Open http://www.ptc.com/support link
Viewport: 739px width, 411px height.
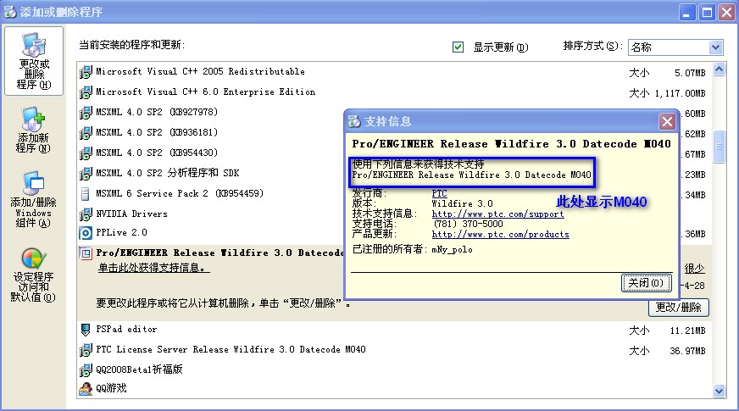point(497,214)
